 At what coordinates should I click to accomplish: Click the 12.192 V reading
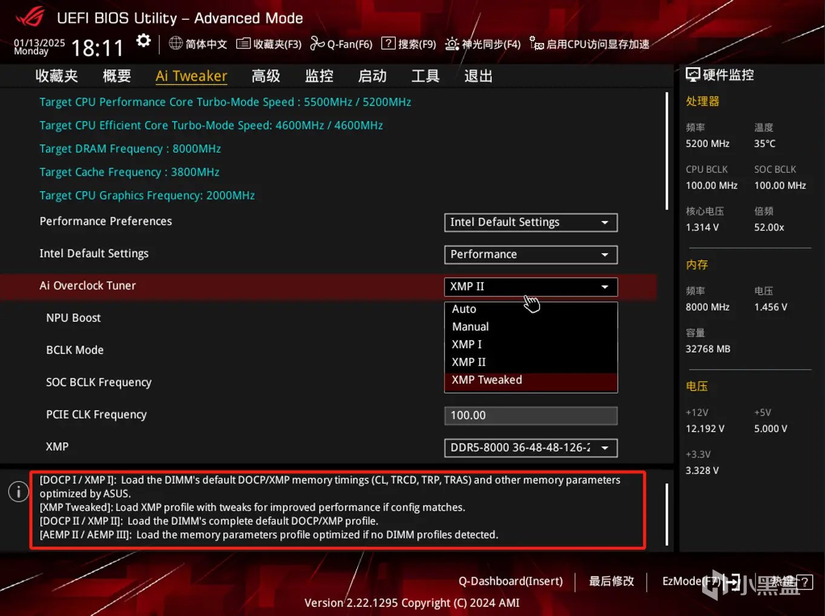point(705,428)
